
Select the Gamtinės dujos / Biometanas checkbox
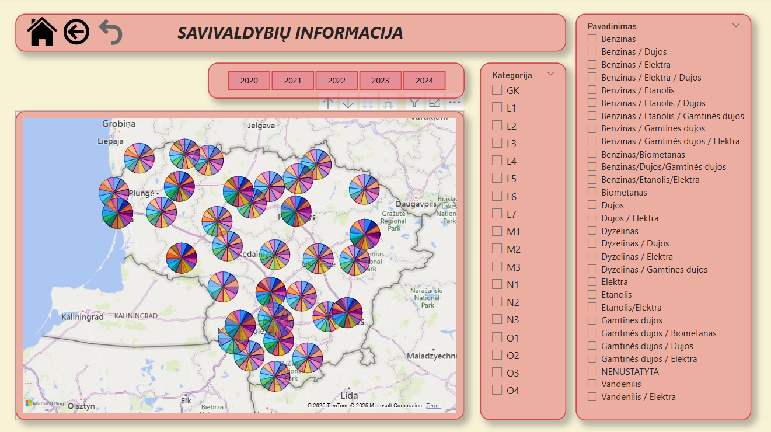click(592, 333)
